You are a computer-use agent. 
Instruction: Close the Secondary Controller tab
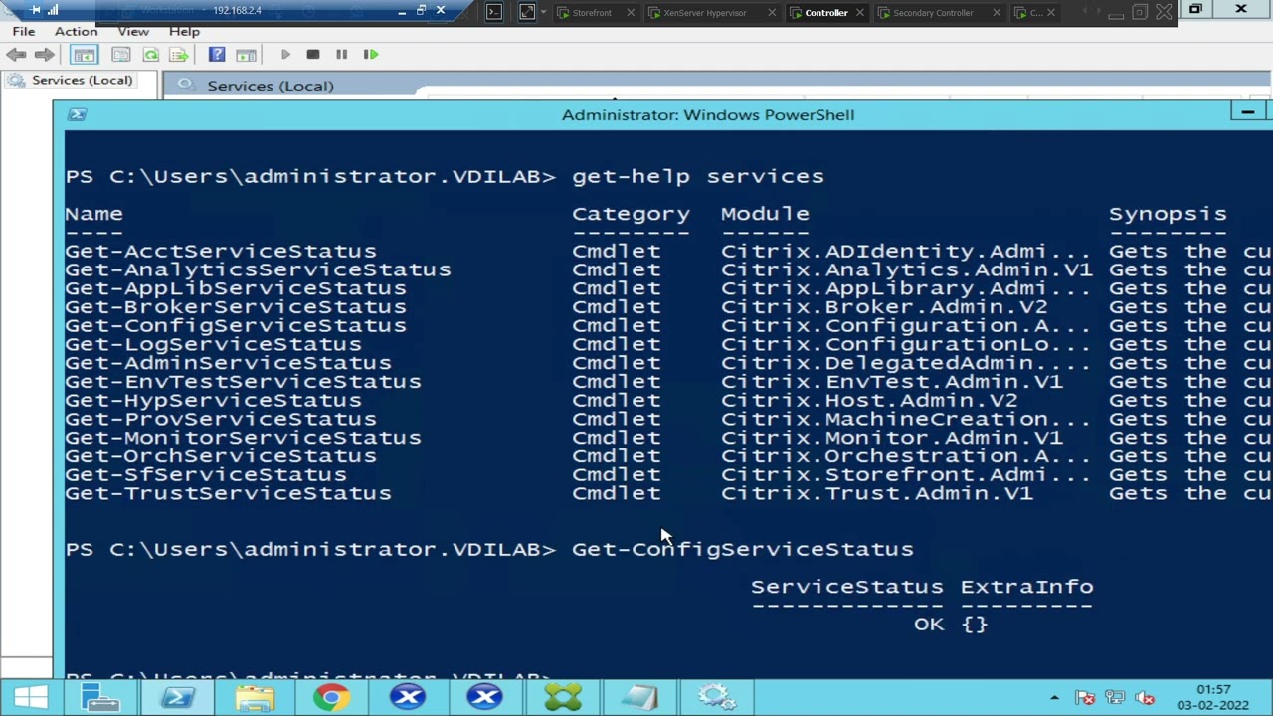coord(997,13)
